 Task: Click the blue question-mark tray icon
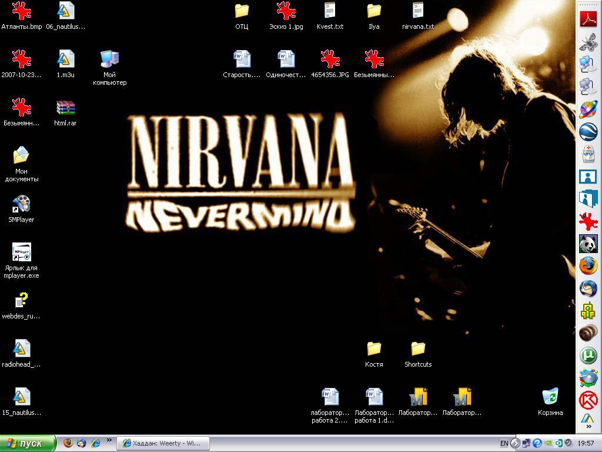[x=537, y=443]
